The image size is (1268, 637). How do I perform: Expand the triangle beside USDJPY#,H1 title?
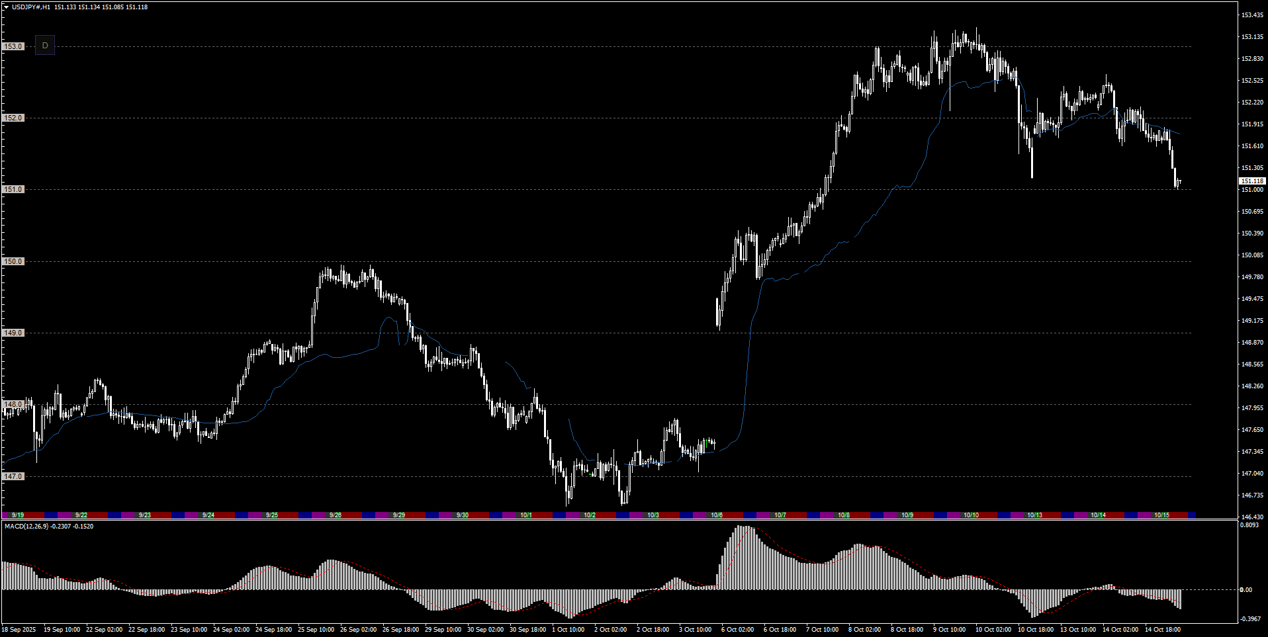[6, 7]
